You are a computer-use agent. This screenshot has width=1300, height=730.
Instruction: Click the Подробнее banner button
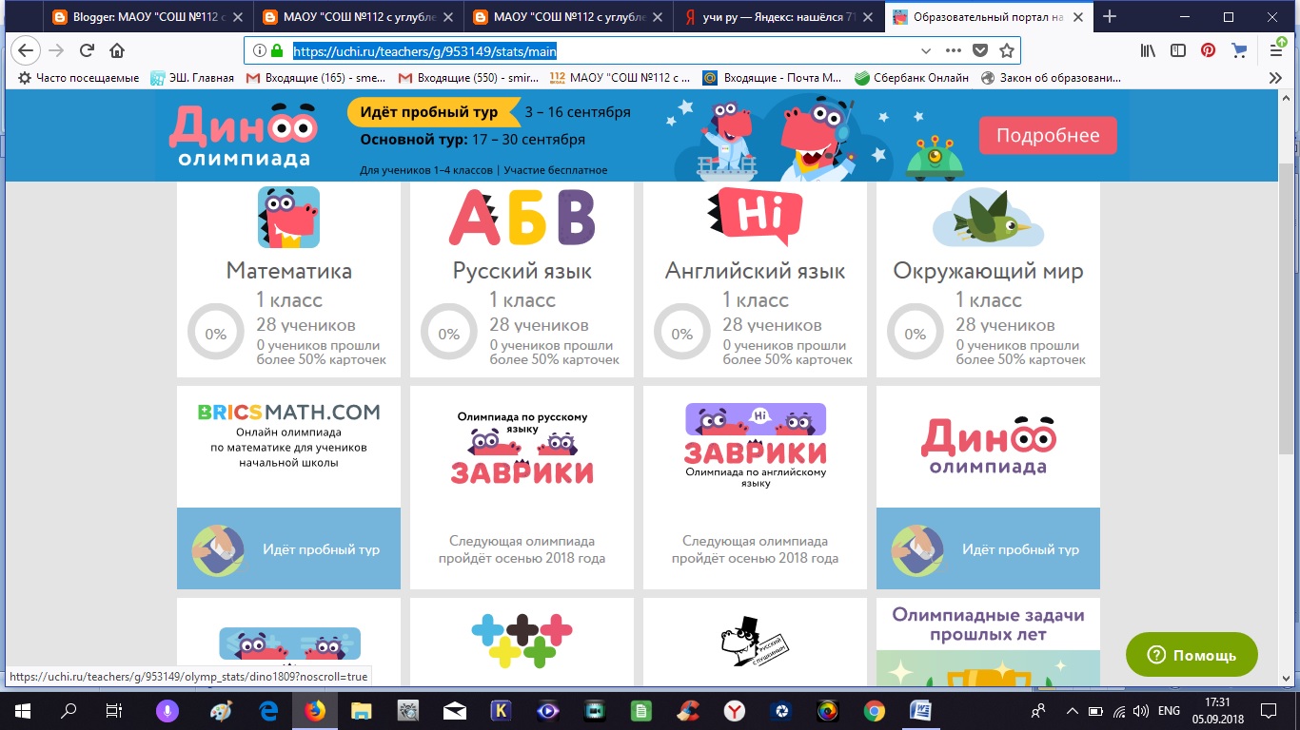coord(1048,136)
